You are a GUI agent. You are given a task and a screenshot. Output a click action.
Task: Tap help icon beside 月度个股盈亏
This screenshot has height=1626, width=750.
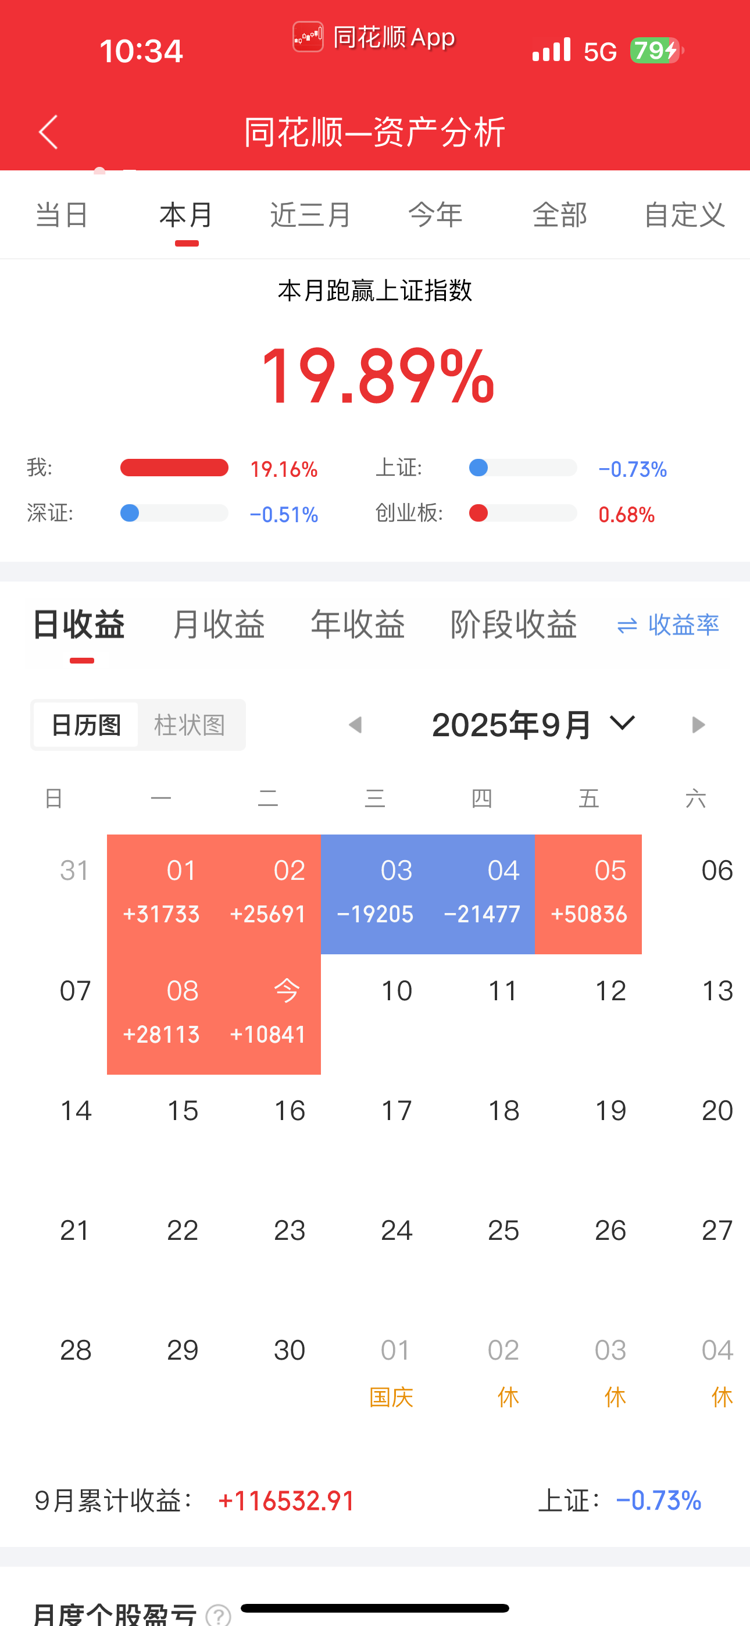point(219,1614)
